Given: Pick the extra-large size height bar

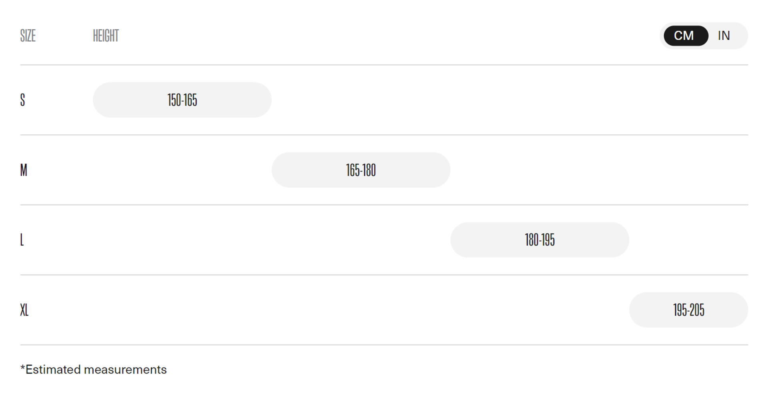Looking at the screenshot, I should (688, 310).
